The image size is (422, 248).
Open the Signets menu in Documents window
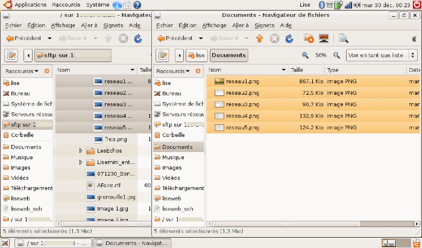[264, 25]
